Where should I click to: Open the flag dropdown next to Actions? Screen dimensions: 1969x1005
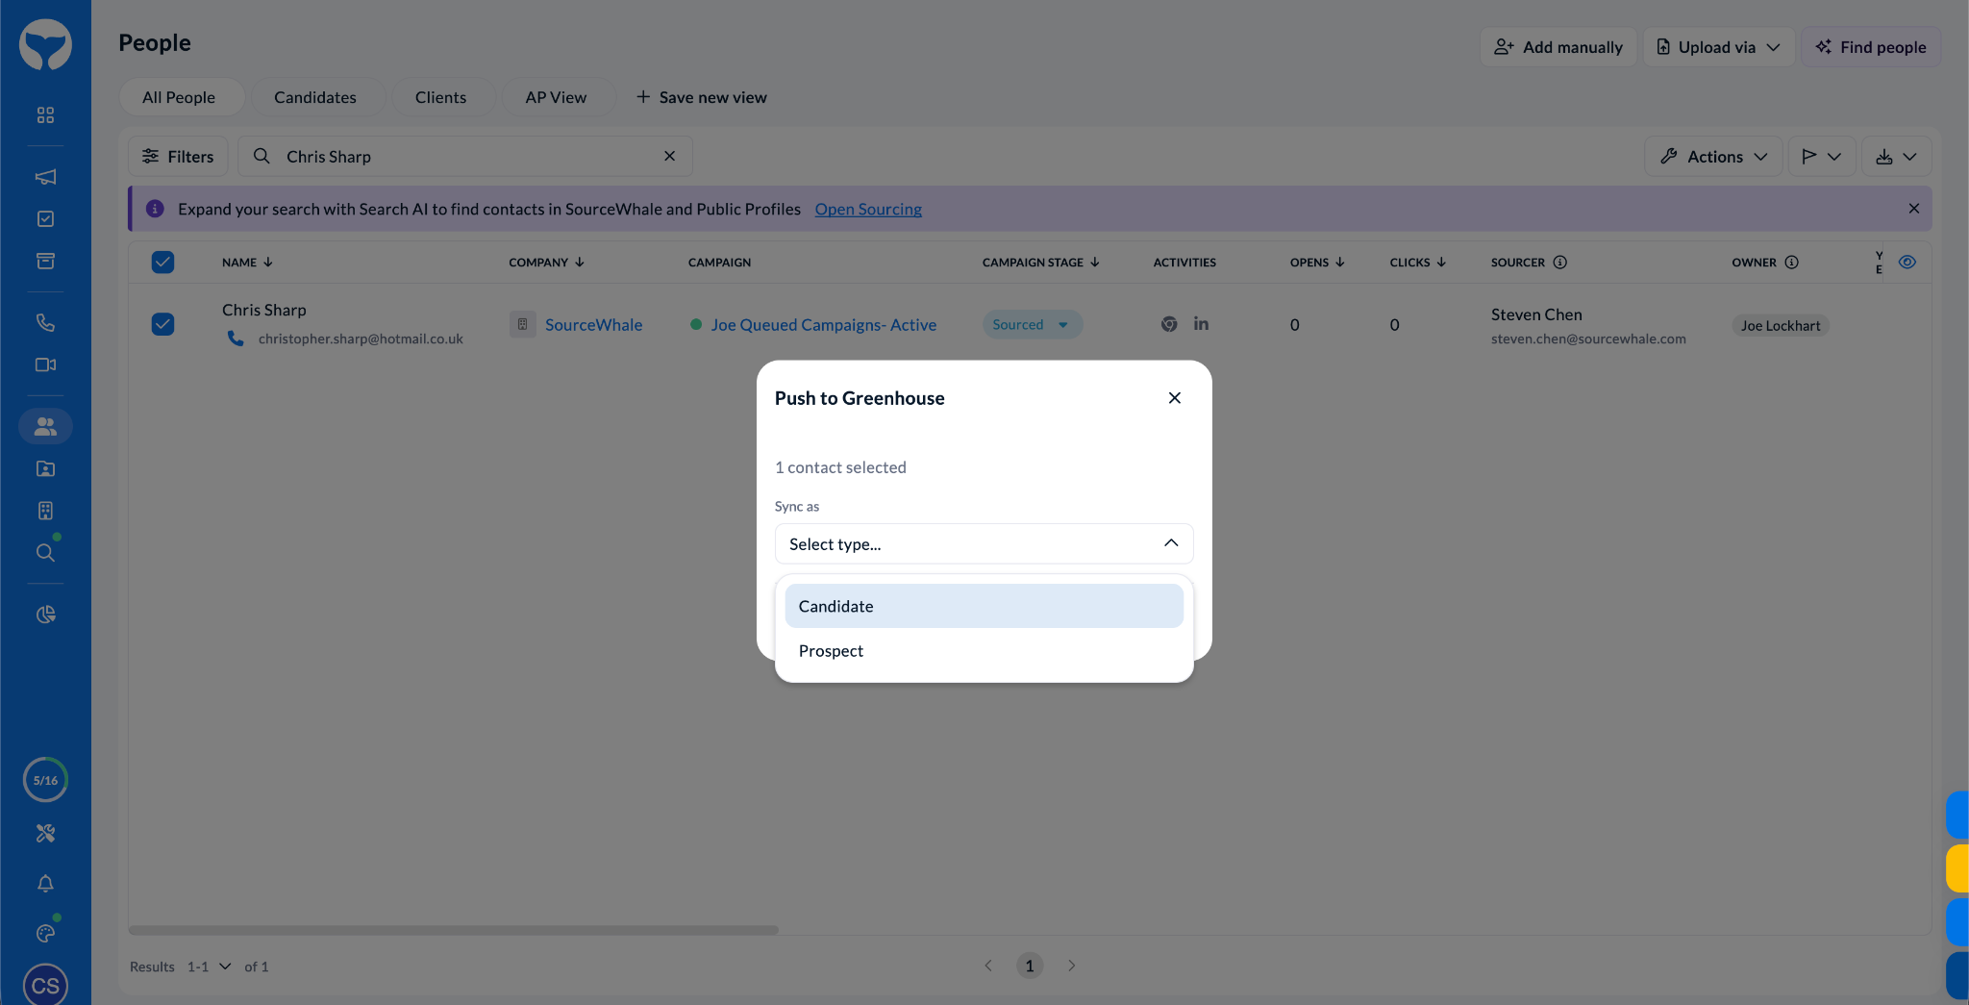(1822, 157)
